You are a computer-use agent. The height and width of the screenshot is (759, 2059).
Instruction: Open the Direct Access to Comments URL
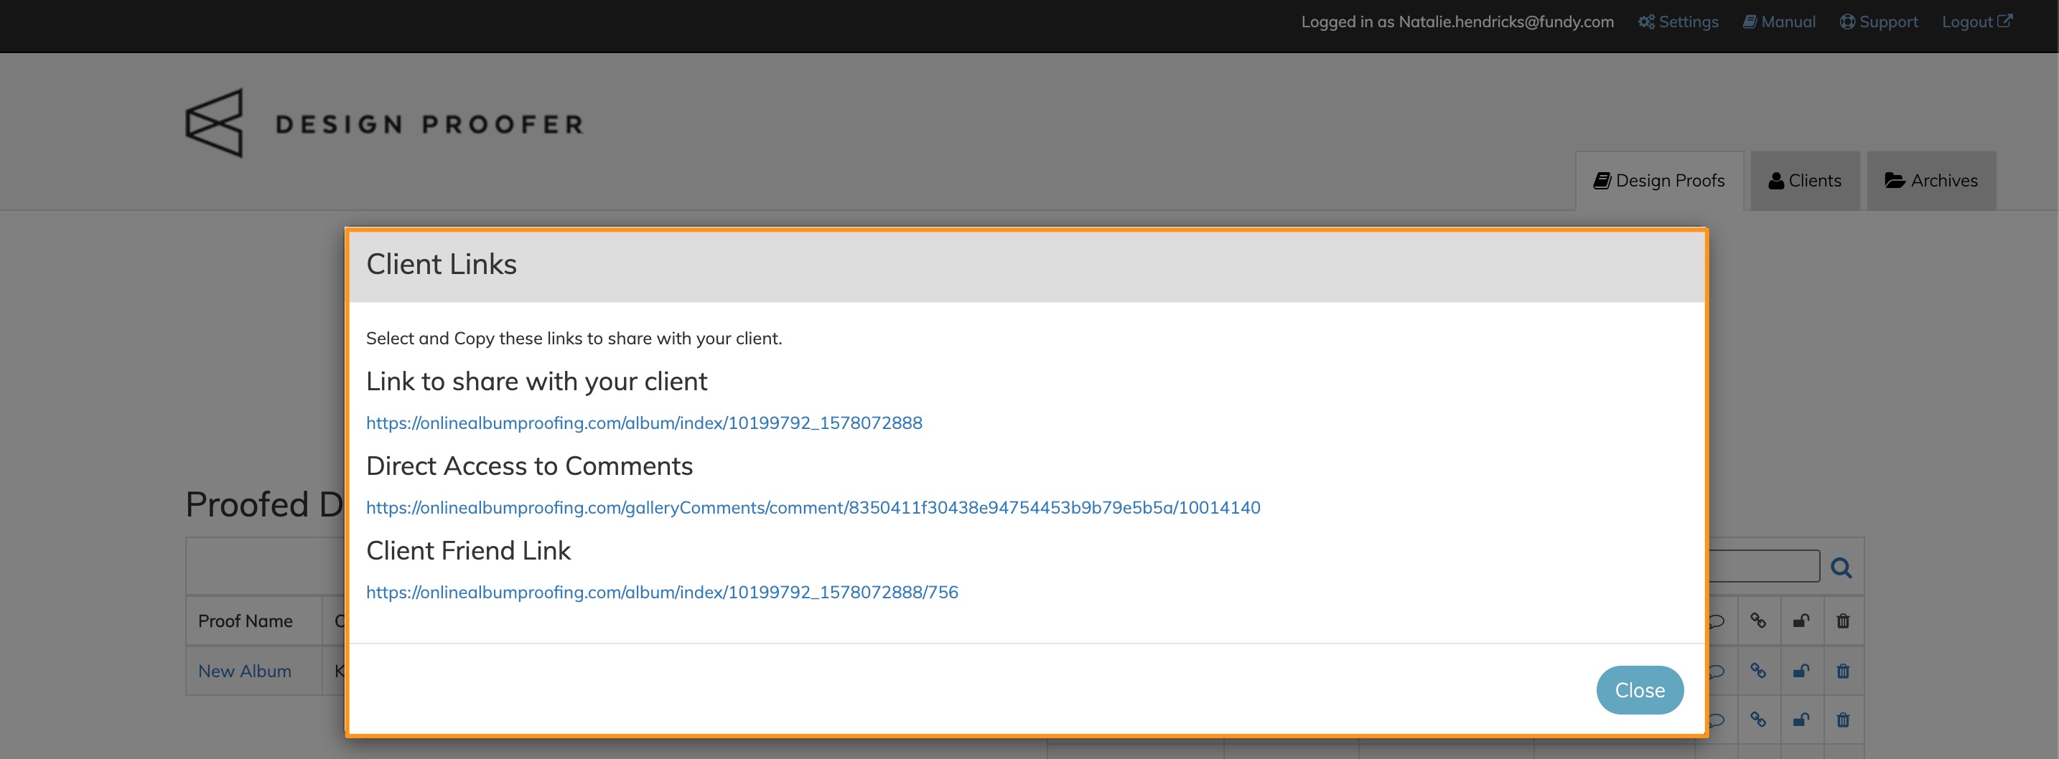(x=812, y=507)
